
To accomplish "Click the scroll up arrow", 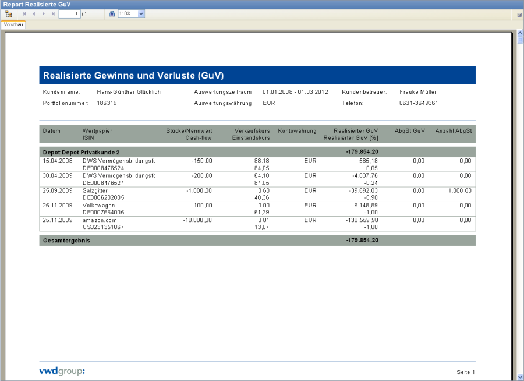I will coord(520,34).
